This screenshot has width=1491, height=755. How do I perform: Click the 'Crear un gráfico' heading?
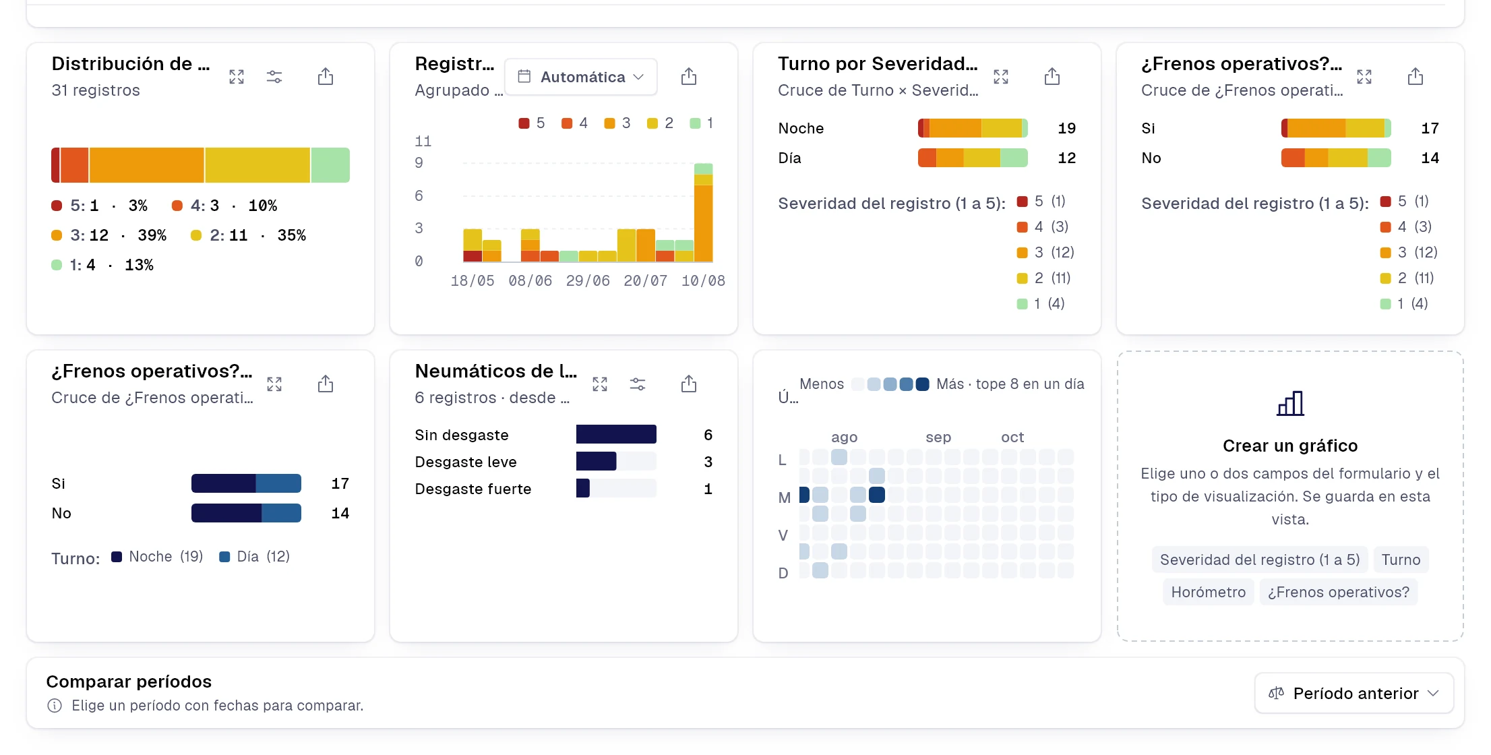pyautogui.click(x=1290, y=446)
